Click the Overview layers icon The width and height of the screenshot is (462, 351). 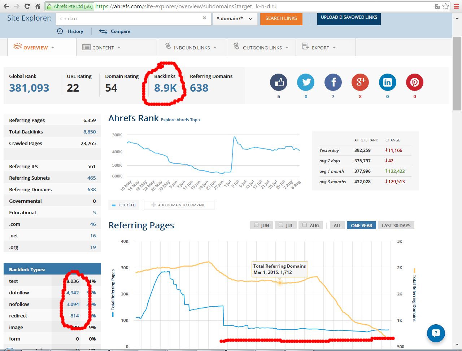coord(17,47)
